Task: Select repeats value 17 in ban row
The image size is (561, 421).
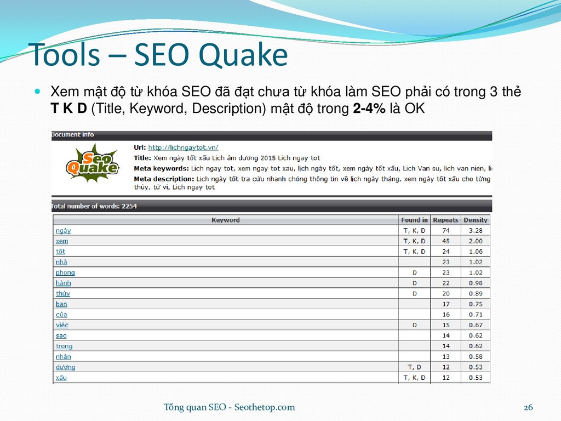Action: 446,304
